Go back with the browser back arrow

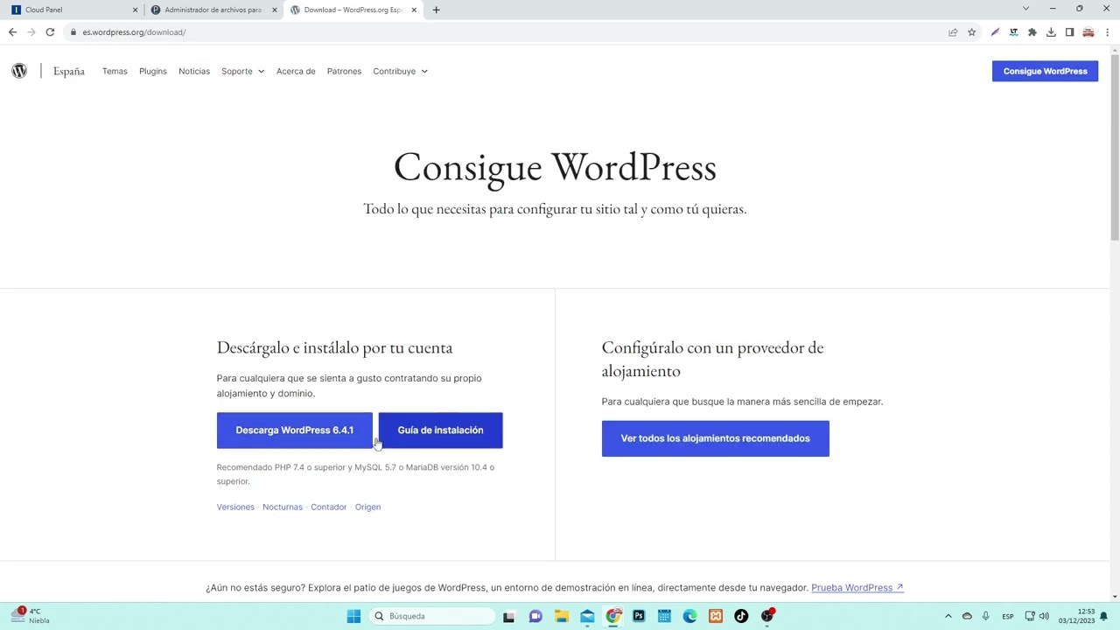[12, 32]
